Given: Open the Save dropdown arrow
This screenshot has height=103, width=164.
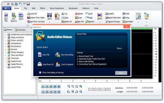Looking at the screenshot, I should (49, 22).
